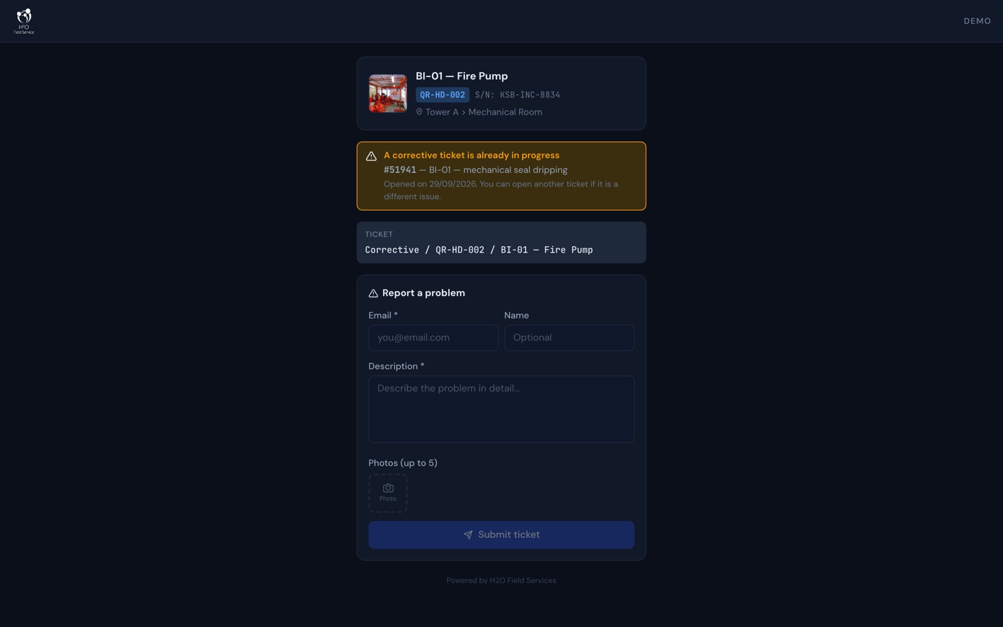The height and width of the screenshot is (627, 1003).
Task: Select the Corrective / QR-HD-002 ticket path
Action: 479,250
